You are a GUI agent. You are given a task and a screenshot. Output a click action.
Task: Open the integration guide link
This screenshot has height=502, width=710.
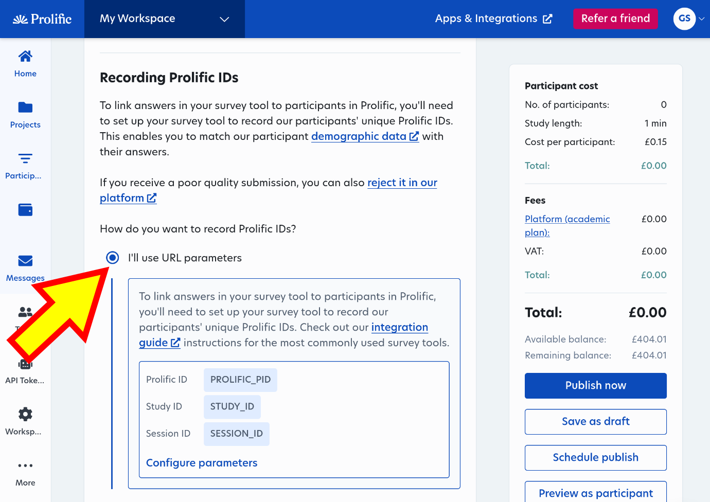point(283,335)
